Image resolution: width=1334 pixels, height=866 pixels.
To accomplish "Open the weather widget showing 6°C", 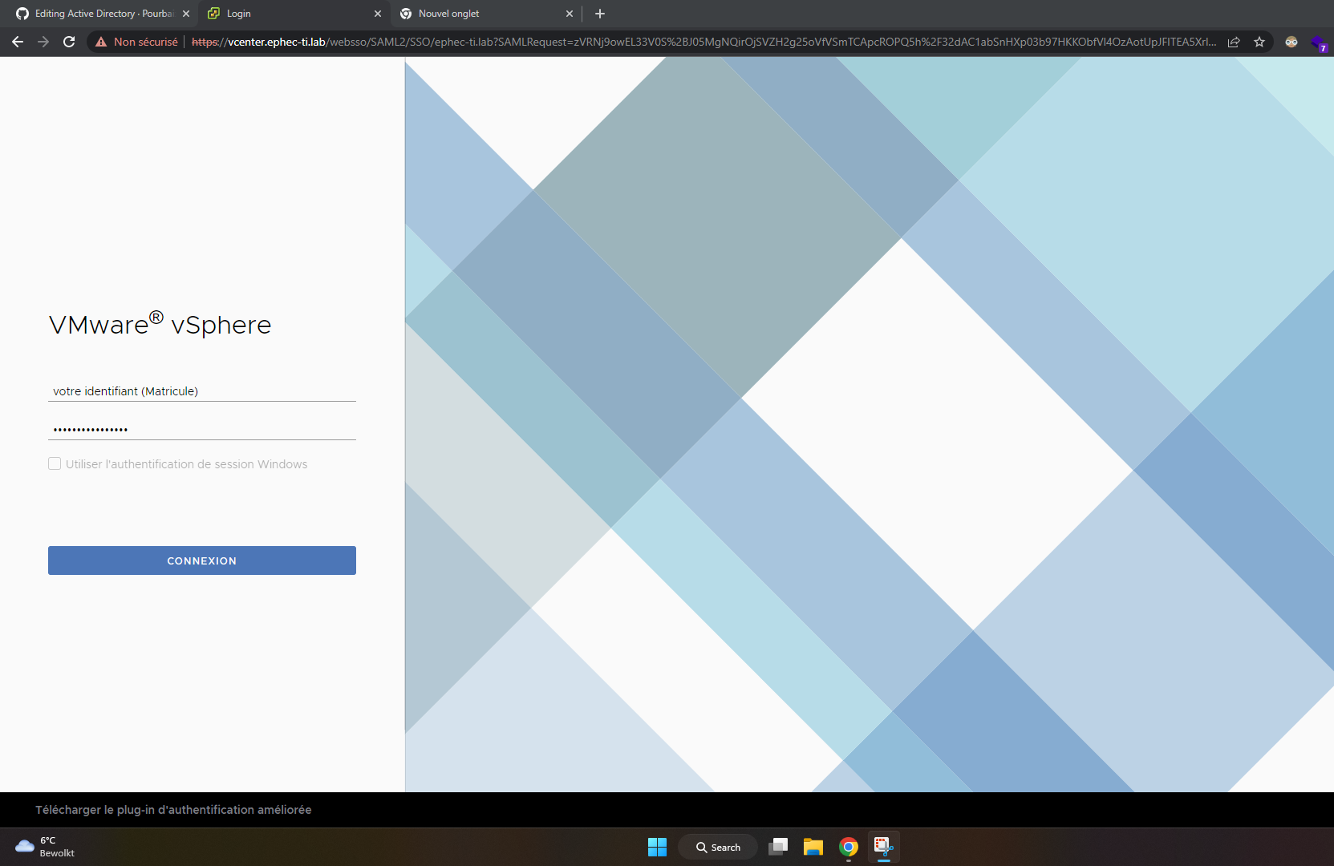I will (47, 847).
